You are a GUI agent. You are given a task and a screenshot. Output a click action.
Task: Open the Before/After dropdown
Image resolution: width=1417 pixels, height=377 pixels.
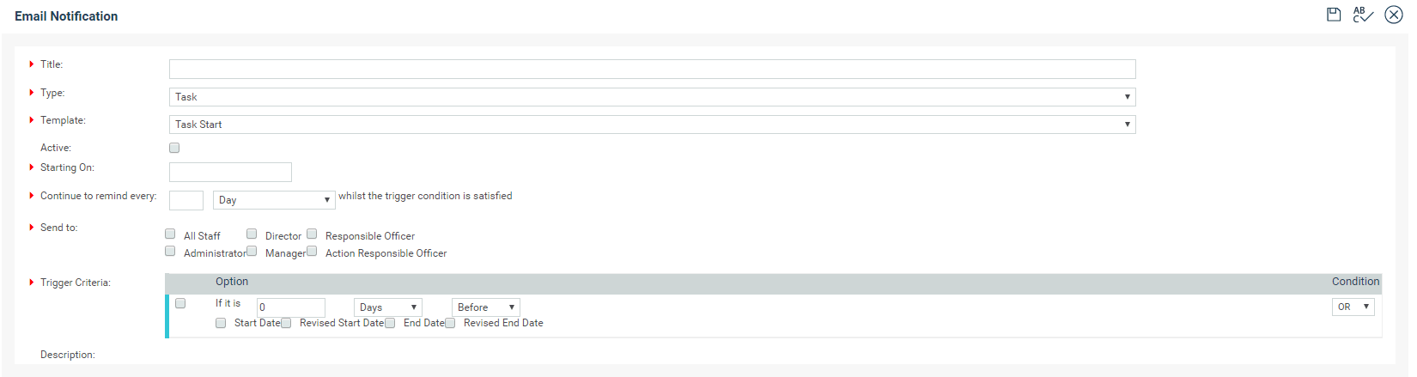[x=485, y=307]
